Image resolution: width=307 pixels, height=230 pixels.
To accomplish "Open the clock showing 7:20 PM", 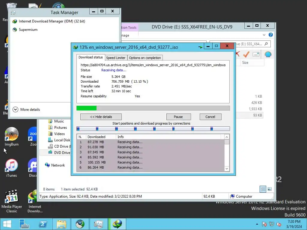I will point(294,224).
